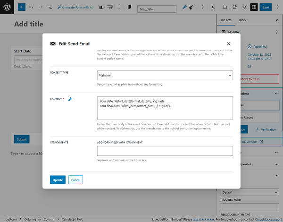
Task: Click the Add title heading field
Action: (x=29, y=24)
